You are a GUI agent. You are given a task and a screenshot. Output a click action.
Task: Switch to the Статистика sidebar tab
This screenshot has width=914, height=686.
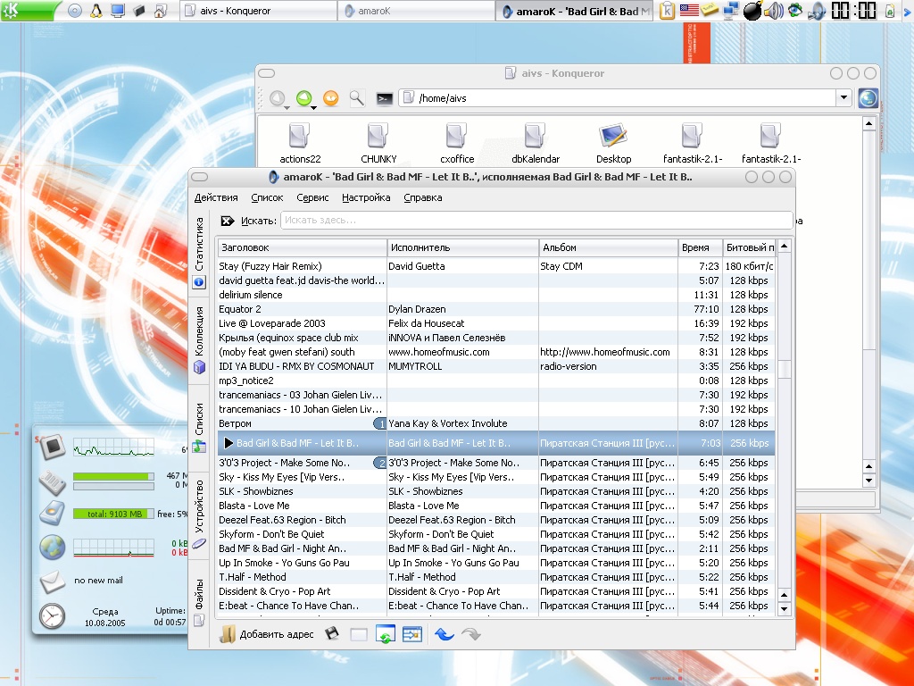click(x=199, y=253)
